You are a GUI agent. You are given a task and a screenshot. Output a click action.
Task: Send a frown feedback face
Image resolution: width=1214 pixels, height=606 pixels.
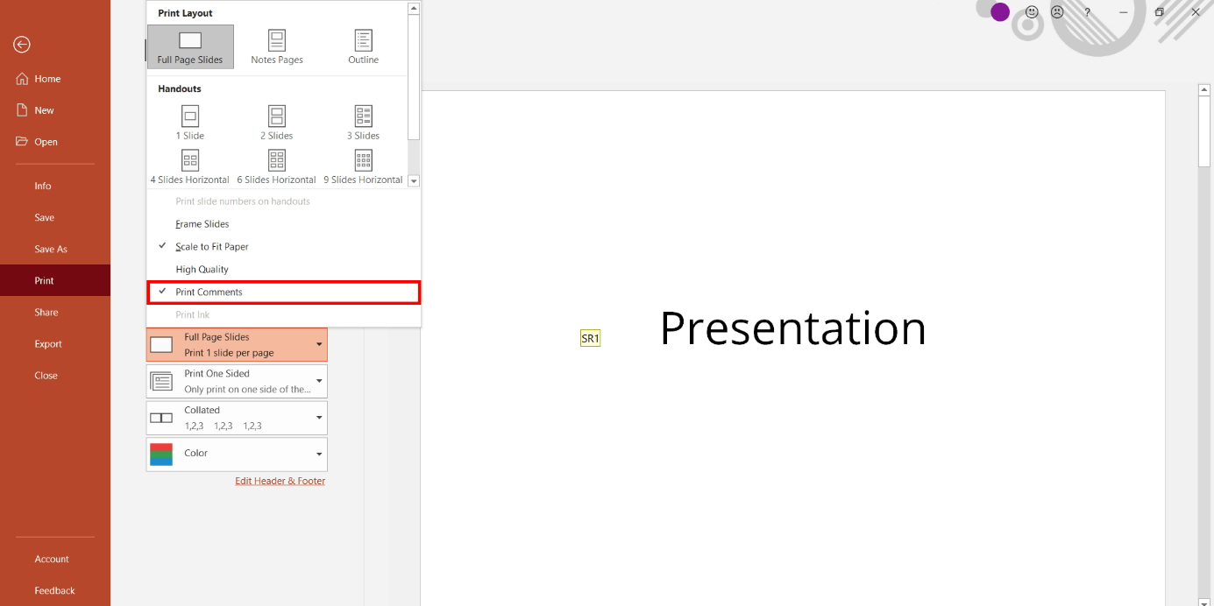1057,12
